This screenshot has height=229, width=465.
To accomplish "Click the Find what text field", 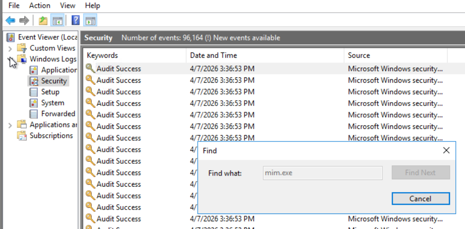I will (323, 173).
